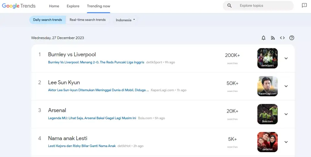Open the Aktor Lee Sun-kyun article link
Image resolution: width=311 pixels, height=157 pixels.
[98, 90]
